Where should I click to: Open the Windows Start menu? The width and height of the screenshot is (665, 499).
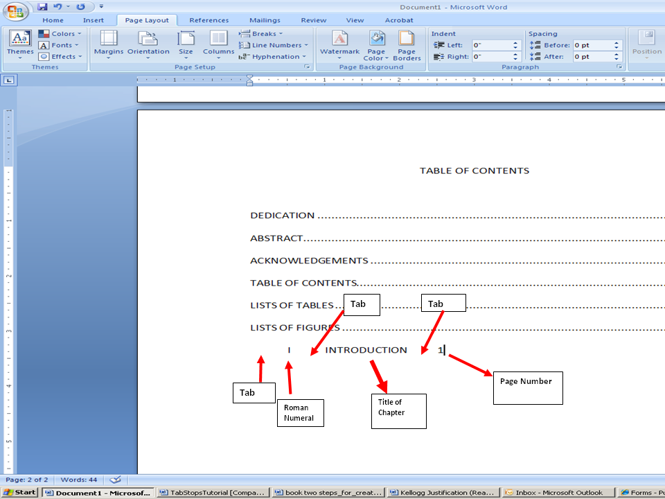pos(19,492)
